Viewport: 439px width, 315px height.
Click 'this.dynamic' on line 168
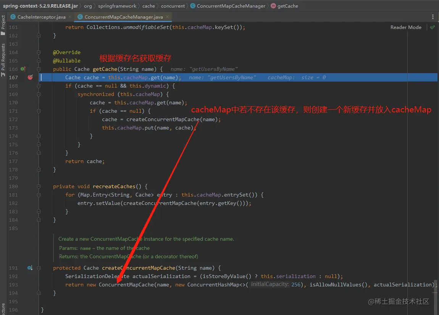coord(148,86)
